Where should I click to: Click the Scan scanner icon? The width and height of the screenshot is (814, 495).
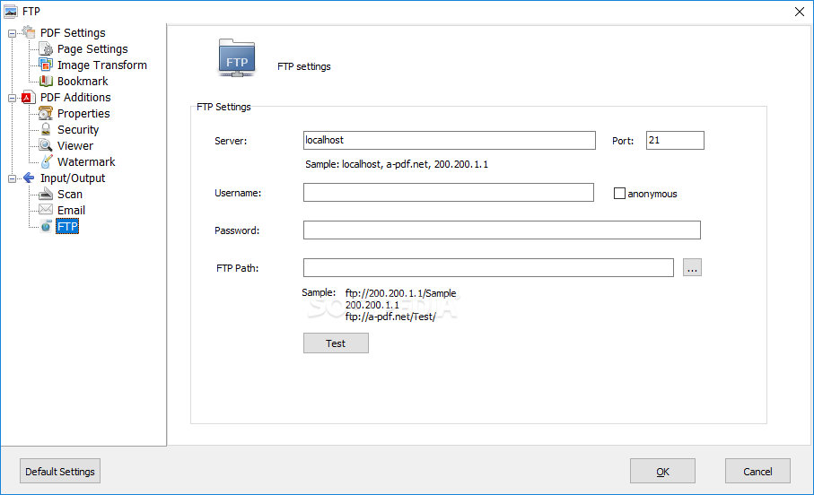(46, 194)
